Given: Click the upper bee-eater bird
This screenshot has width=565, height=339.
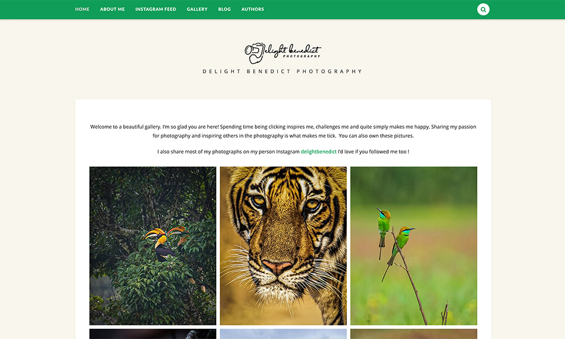Looking at the screenshot, I should point(383,226).
